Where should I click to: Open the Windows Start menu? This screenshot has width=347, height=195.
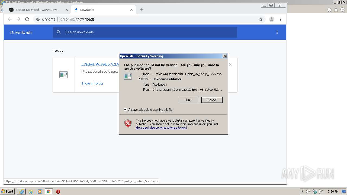coord(7,191)
